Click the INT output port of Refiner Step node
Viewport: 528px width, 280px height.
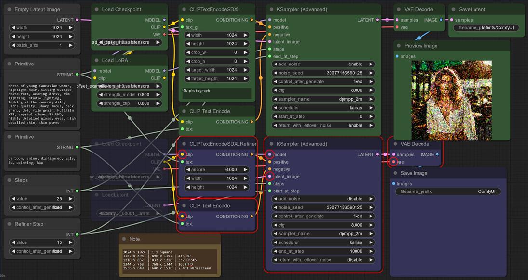tap(77, 235)
